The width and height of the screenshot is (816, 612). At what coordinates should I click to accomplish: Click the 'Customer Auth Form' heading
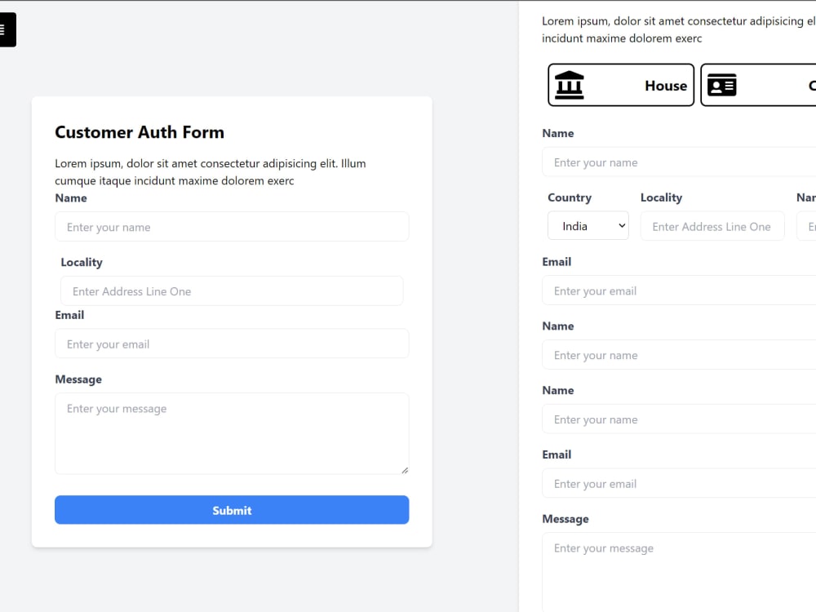pos(140,132)
